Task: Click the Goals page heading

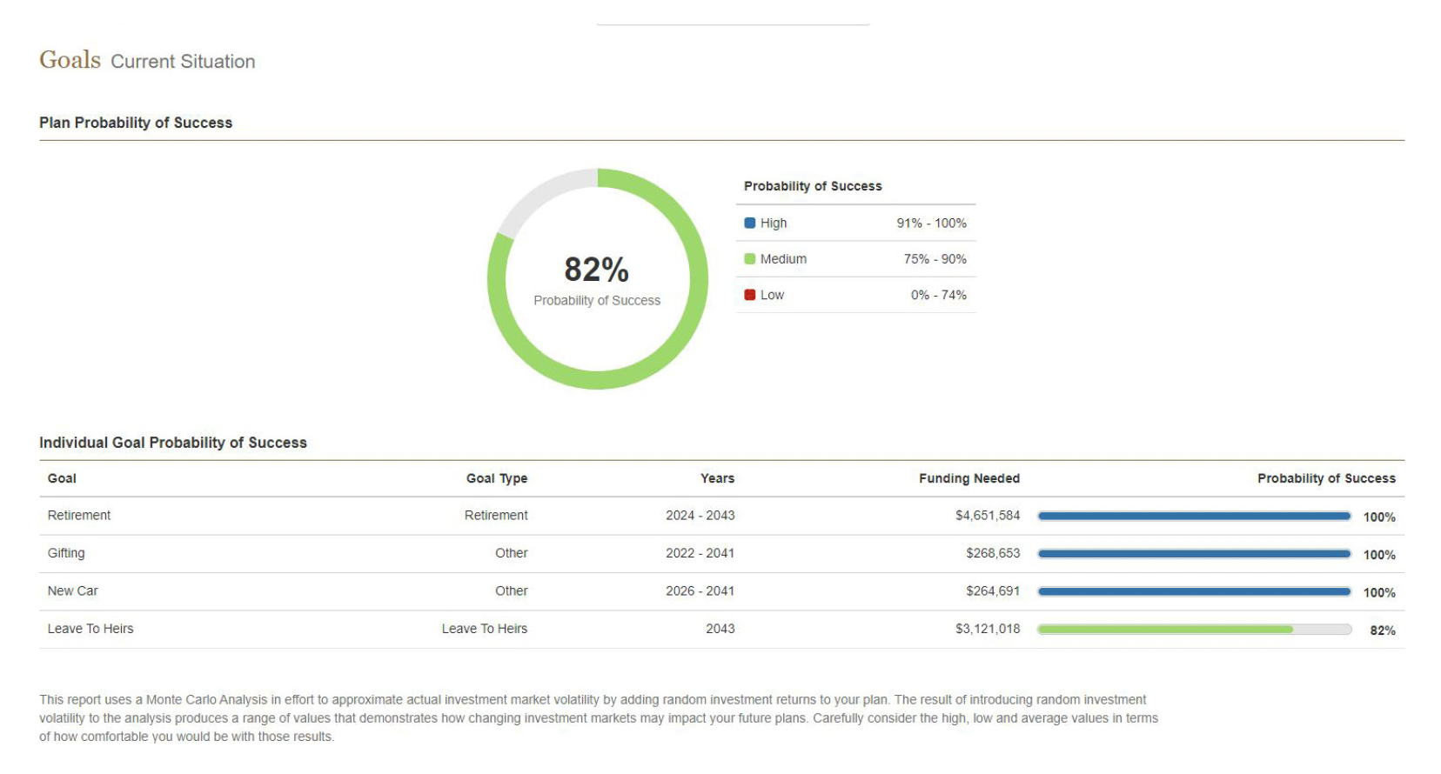Action: 70,60
